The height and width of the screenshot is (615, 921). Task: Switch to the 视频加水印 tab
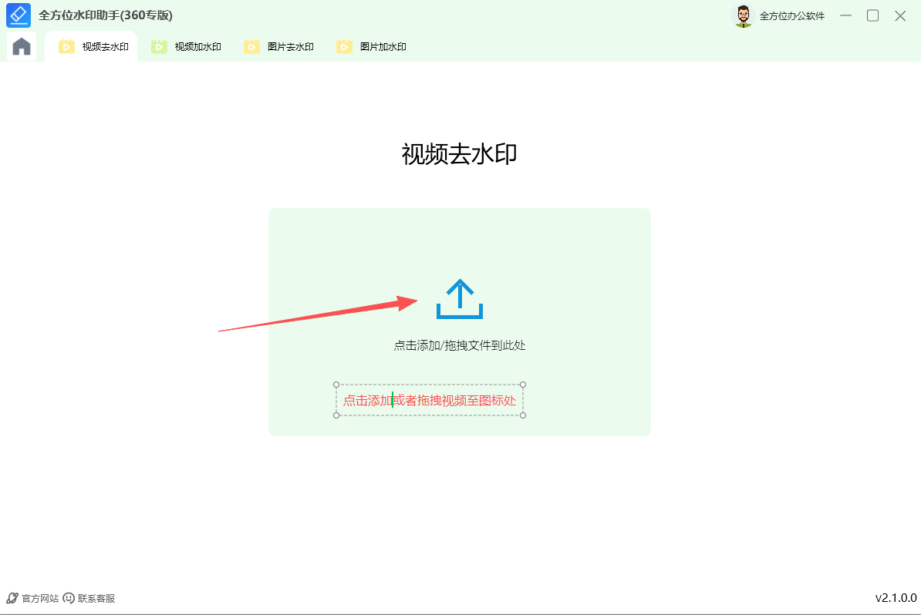pos(195,46)
